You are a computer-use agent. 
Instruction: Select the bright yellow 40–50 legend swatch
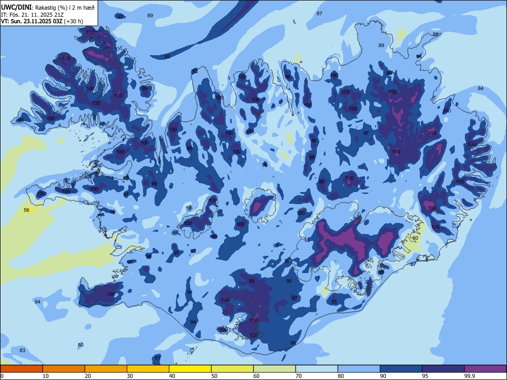[190, 369]
